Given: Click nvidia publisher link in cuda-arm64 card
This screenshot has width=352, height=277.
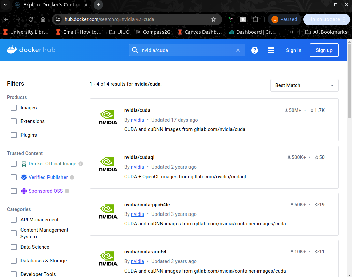Looking at the screenshot, I should pyautogui.click(x=137, y=262).
